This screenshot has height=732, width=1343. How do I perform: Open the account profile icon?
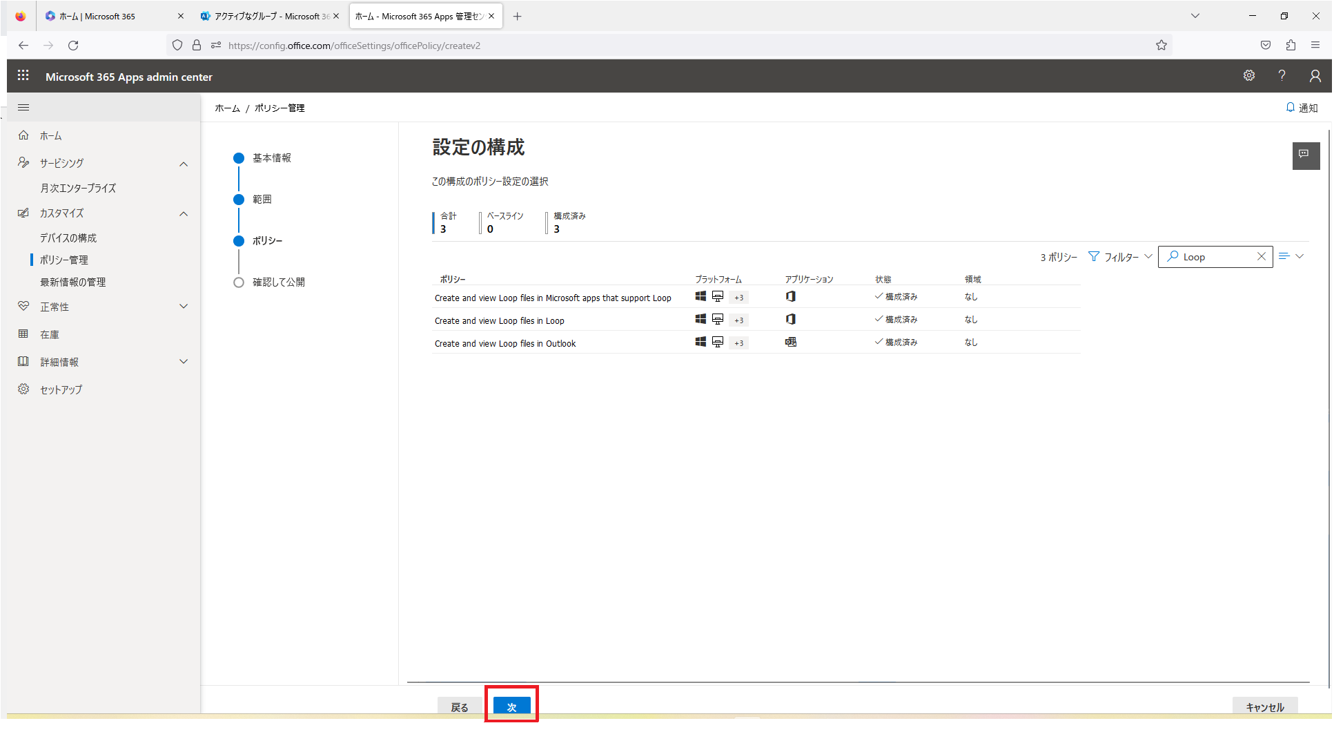1315,76
